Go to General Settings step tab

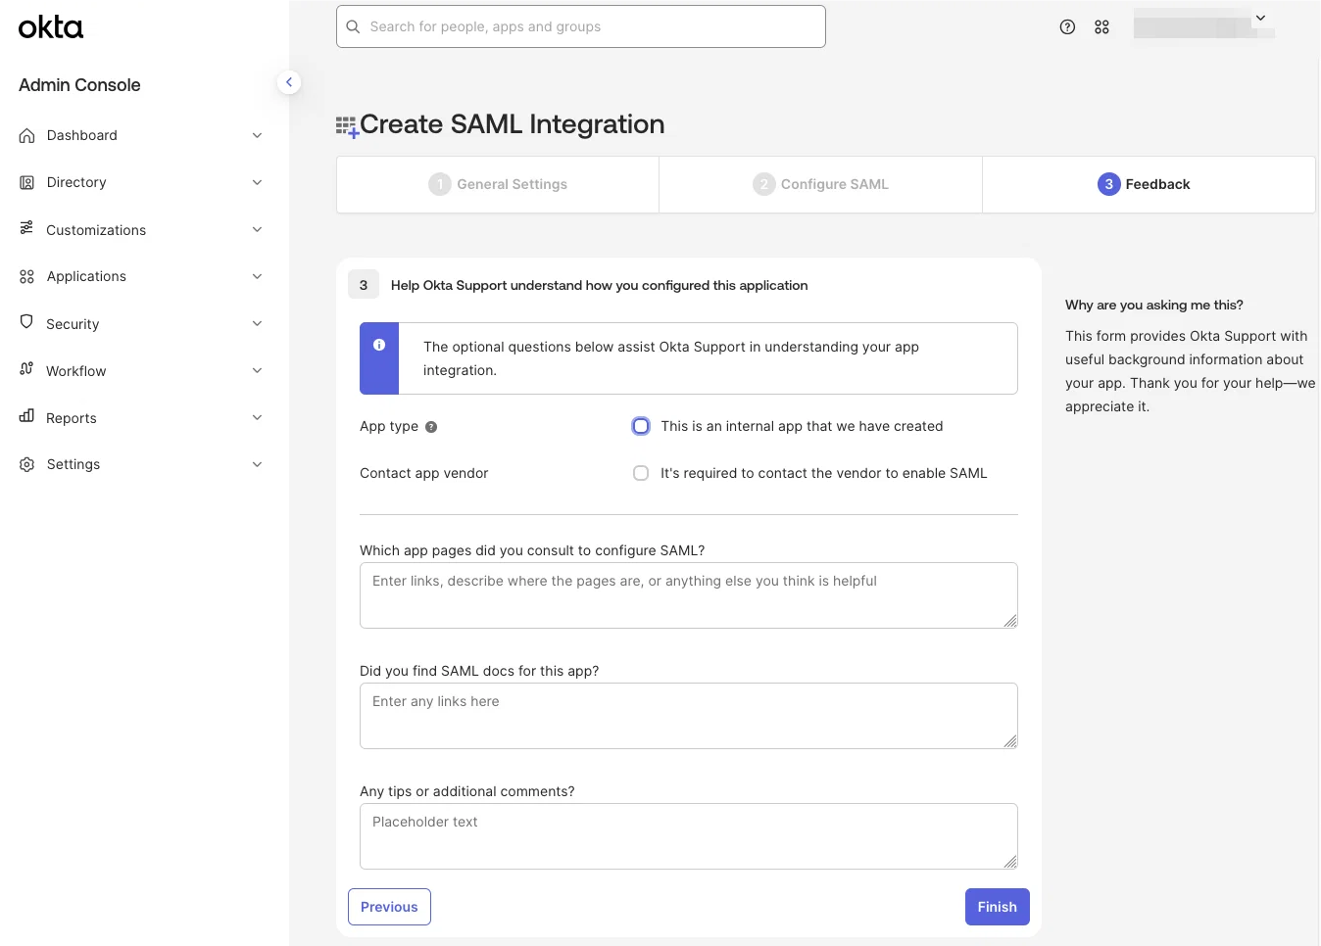coord(498,184)
